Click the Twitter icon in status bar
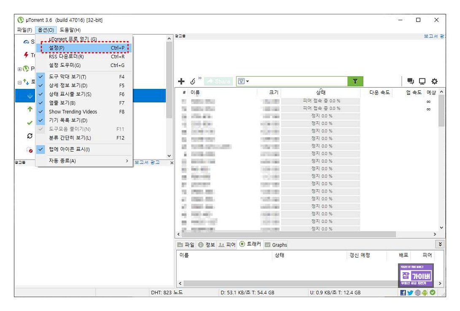Screen dimensions: 460x311 [x=410, y=292]
